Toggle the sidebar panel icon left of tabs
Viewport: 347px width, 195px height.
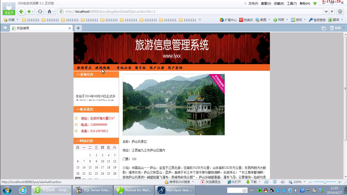point(5,28)
